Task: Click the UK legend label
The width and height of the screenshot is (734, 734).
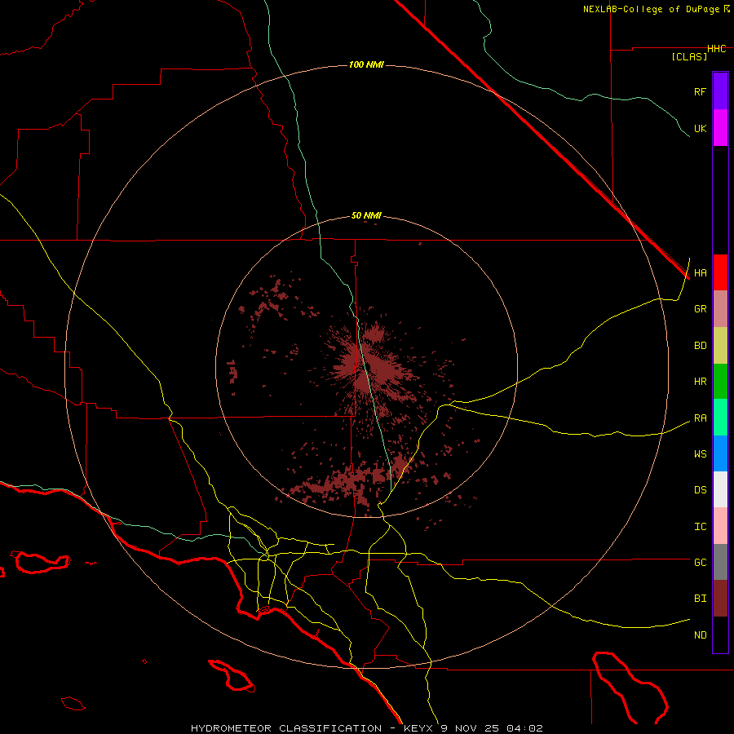Action: tap(700, 128)
